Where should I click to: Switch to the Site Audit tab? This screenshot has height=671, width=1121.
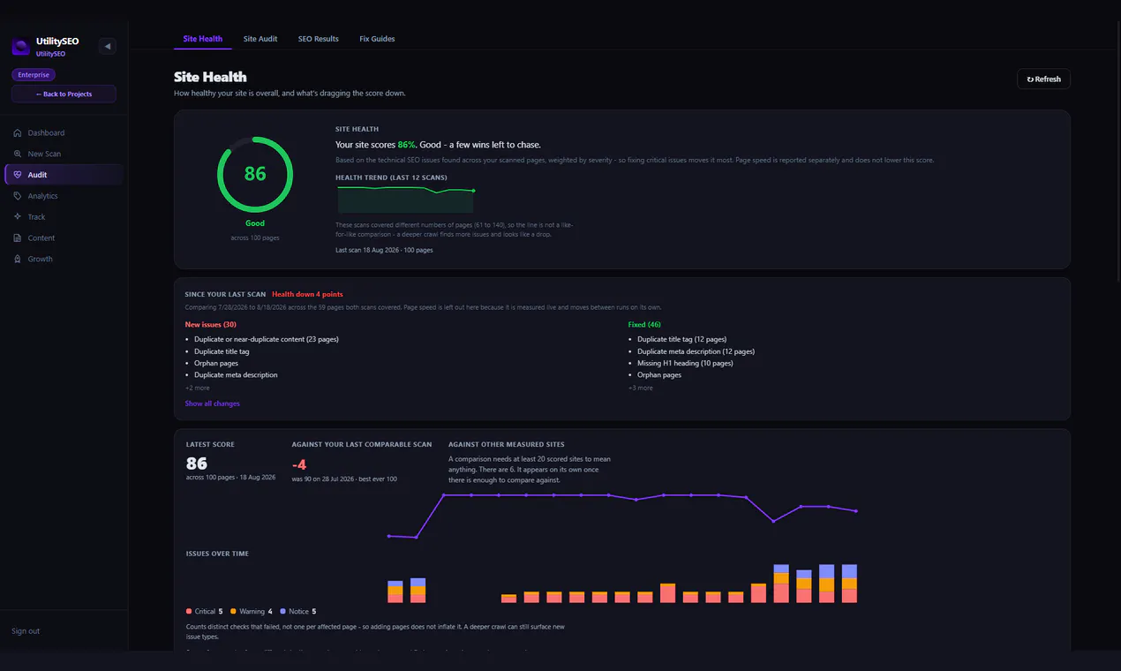pyautogui.click(x=260, y=39)
